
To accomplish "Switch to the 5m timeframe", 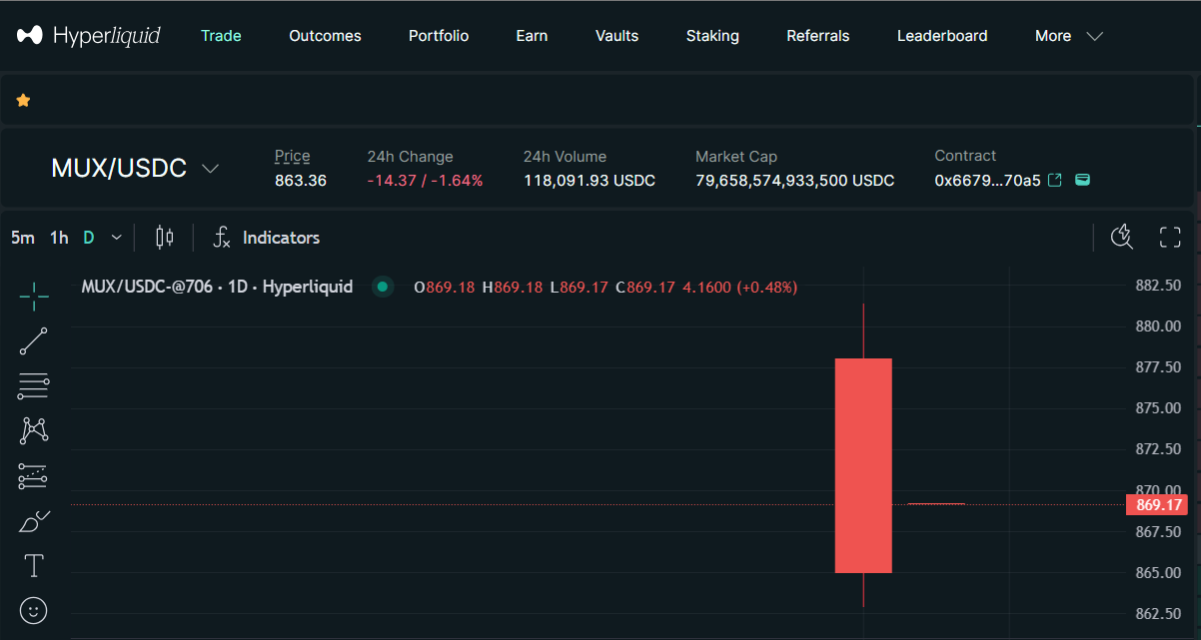I will click(x=23, y=238).
